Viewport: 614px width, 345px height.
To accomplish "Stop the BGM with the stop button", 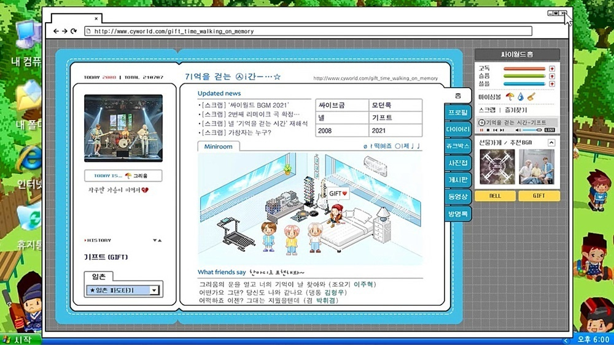I will click(x=488, y=130).
